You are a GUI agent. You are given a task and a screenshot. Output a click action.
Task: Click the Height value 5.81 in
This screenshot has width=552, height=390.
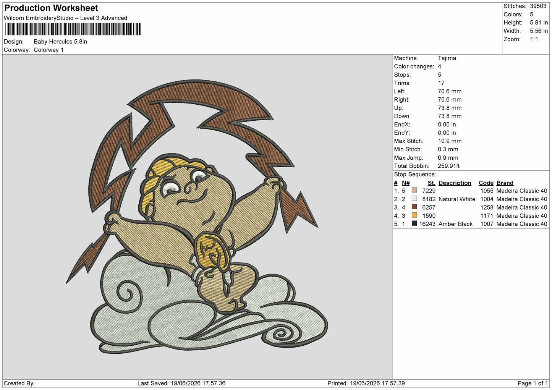539,23
